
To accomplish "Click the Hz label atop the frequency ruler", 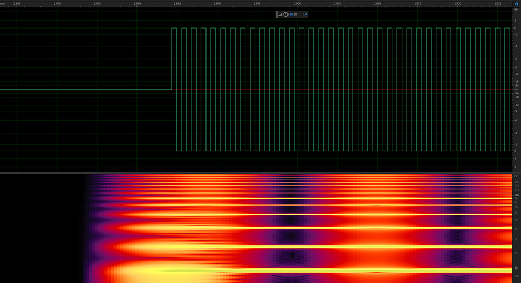I will [516, 176].
